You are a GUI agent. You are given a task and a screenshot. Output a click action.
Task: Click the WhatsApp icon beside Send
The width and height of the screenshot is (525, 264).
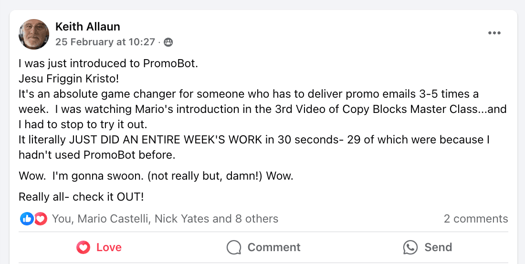tap(410, 247)
